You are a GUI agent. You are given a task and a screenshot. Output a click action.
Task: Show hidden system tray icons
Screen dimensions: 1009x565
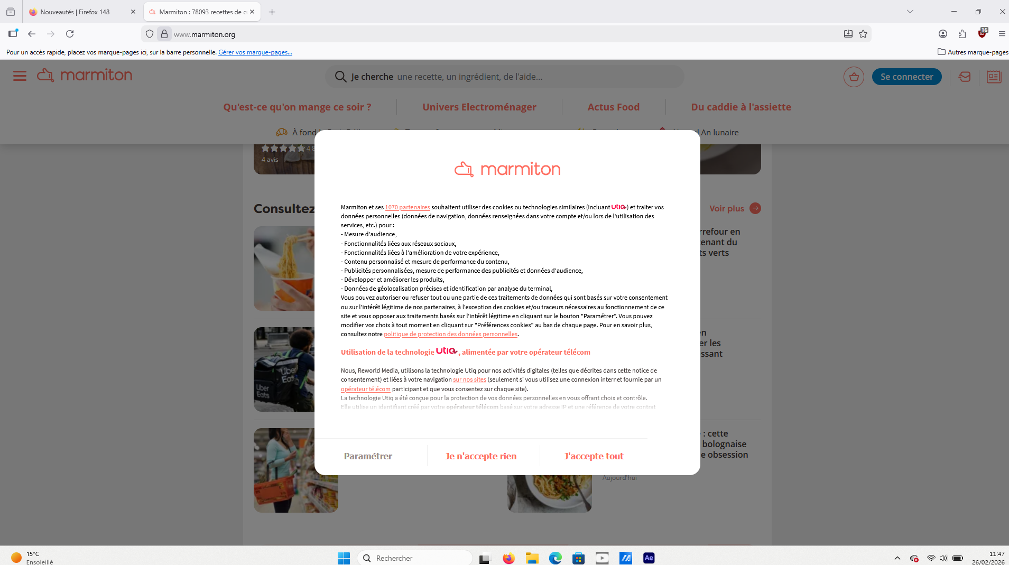[x=897, y=558]
